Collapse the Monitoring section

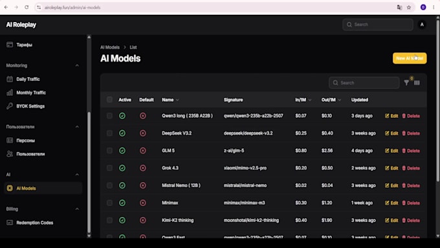pos(77,65)
